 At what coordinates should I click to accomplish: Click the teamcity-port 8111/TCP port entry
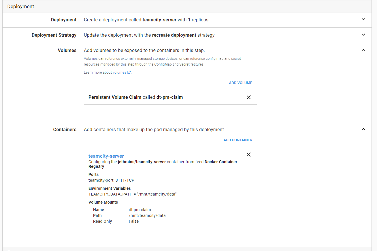click(111, 180)
